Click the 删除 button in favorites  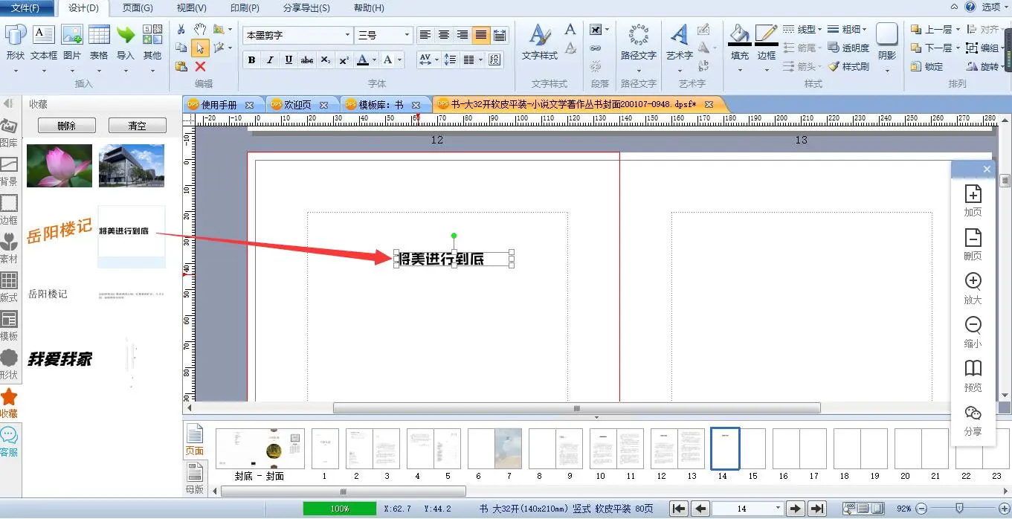pos(66,126)
